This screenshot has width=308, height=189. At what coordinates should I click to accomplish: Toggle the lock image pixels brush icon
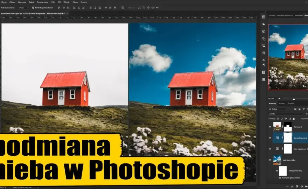[282, 119]
